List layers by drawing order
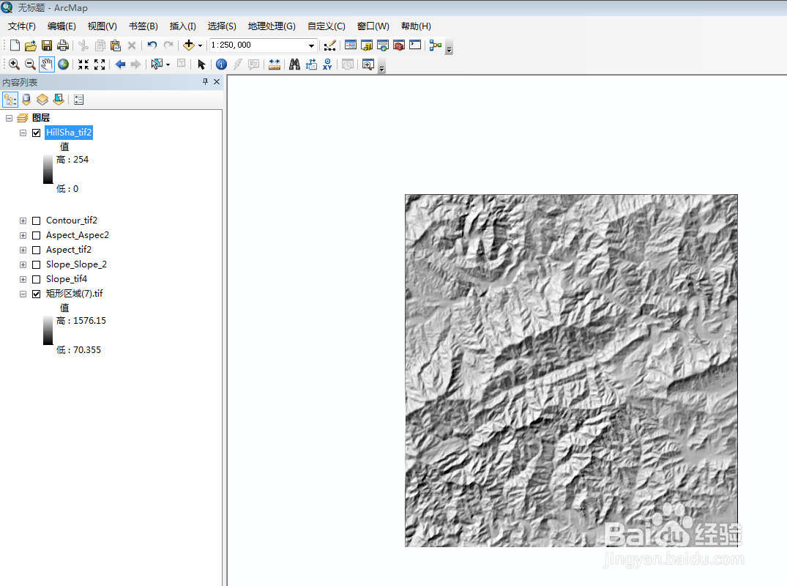Image resolution: width=787 pixels, height=586 pixels. pyautogui.click(x=10, y=100)
